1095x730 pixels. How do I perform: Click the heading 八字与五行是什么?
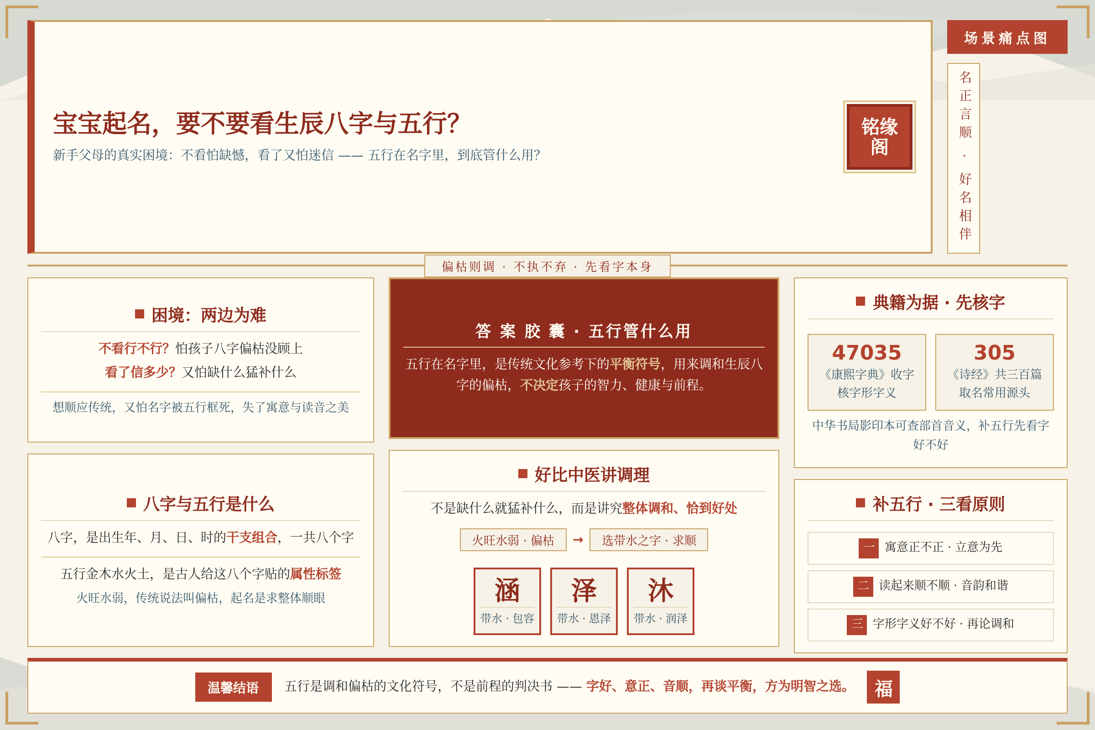point(208,504)
